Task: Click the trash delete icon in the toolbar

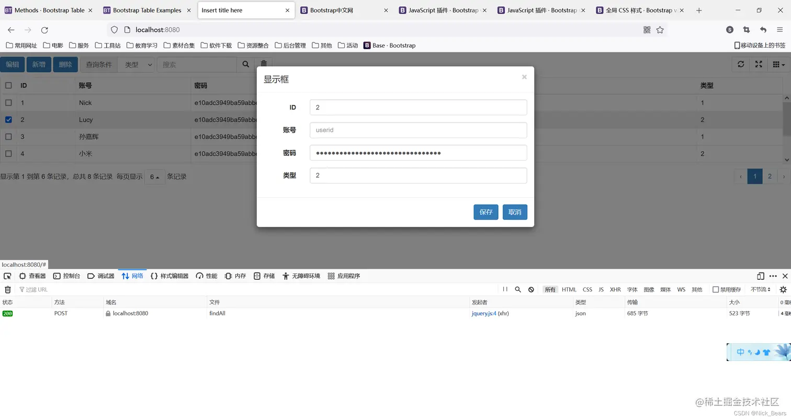Action: click(x=264, y=64)
